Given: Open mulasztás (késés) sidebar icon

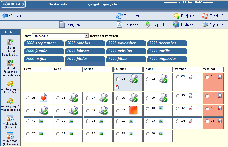Looking at the screenshot, I should [x=10, y=118].
